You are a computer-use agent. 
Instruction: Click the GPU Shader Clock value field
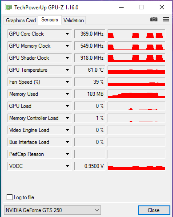tap(89, 58)
